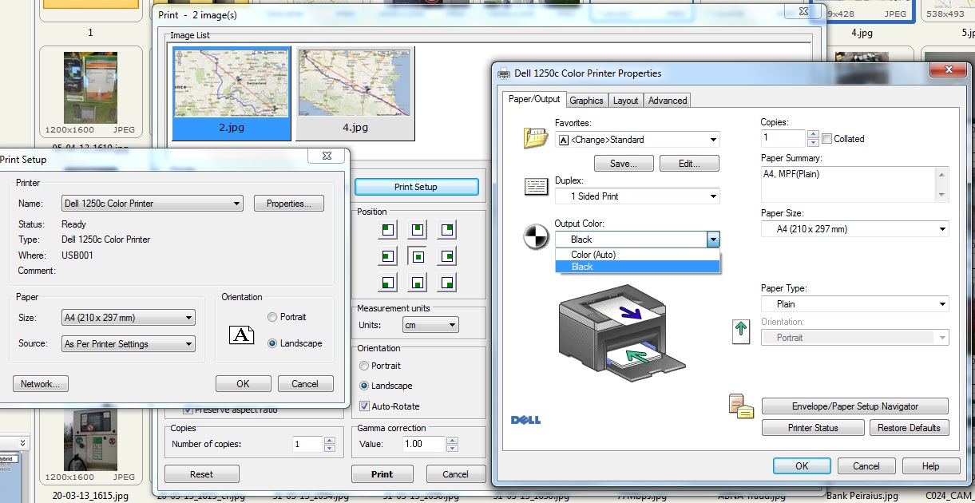
Task: Select Landscape radio in Print Setup dialog
Action: click(x=295, y=343)
